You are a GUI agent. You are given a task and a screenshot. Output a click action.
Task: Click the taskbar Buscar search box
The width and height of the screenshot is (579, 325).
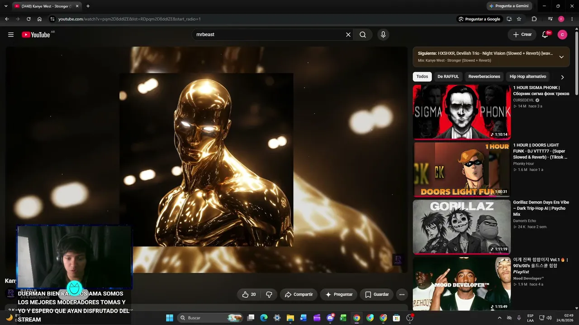click(x=210, y=318)
